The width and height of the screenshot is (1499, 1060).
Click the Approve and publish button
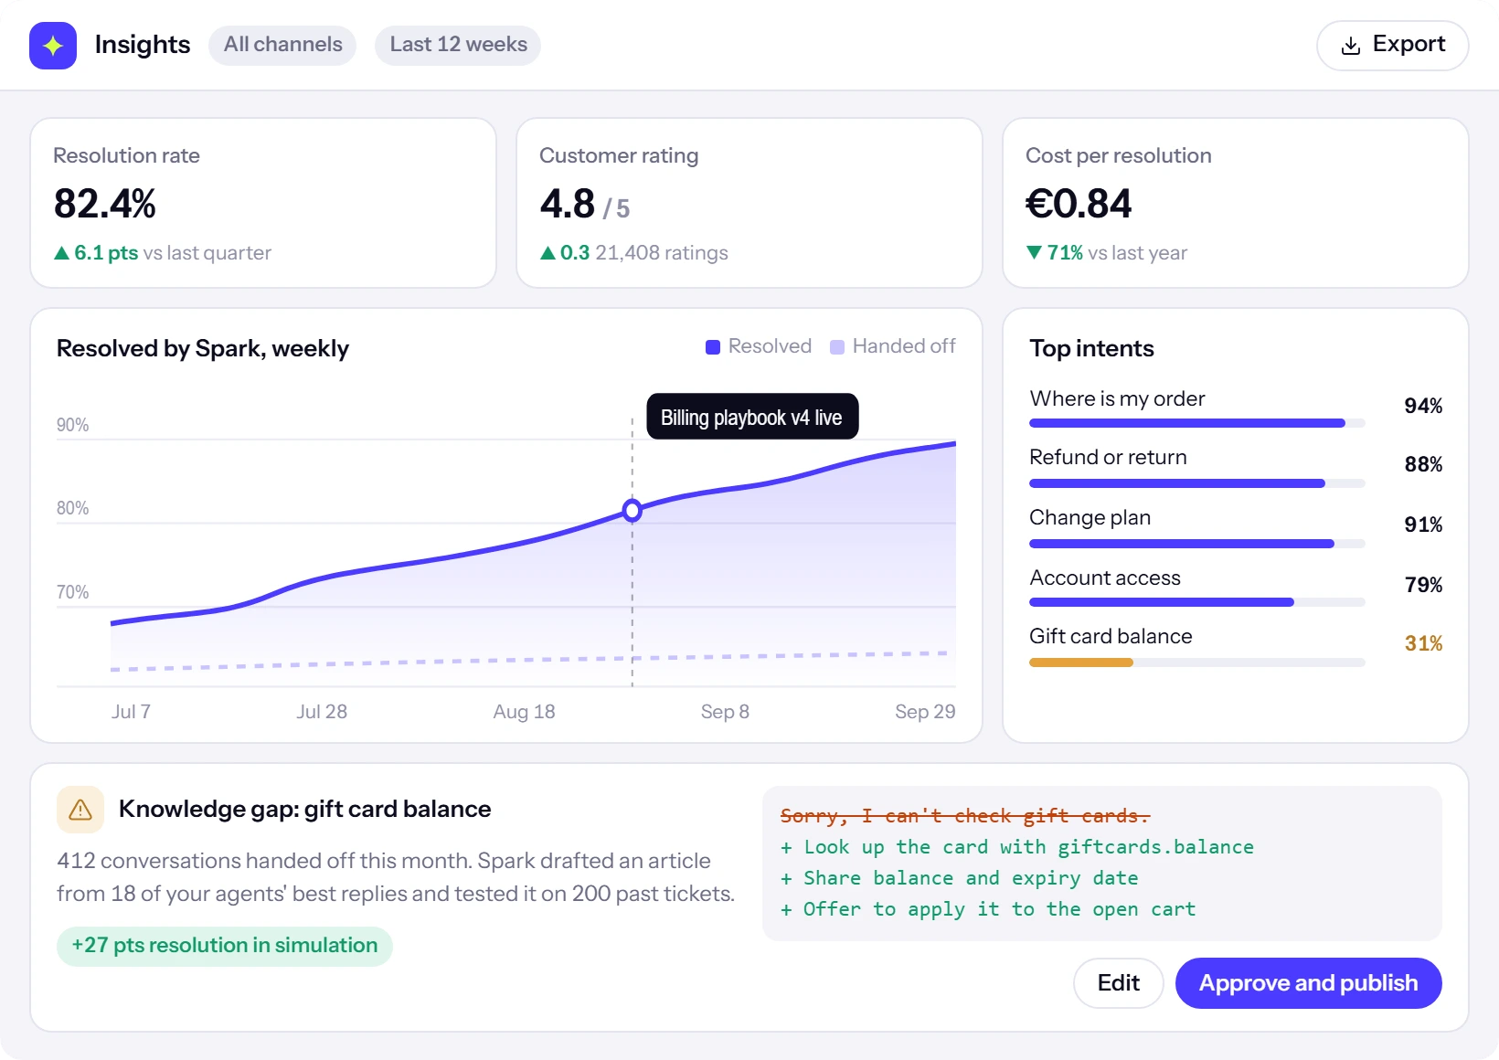[x=1308, y=983]
